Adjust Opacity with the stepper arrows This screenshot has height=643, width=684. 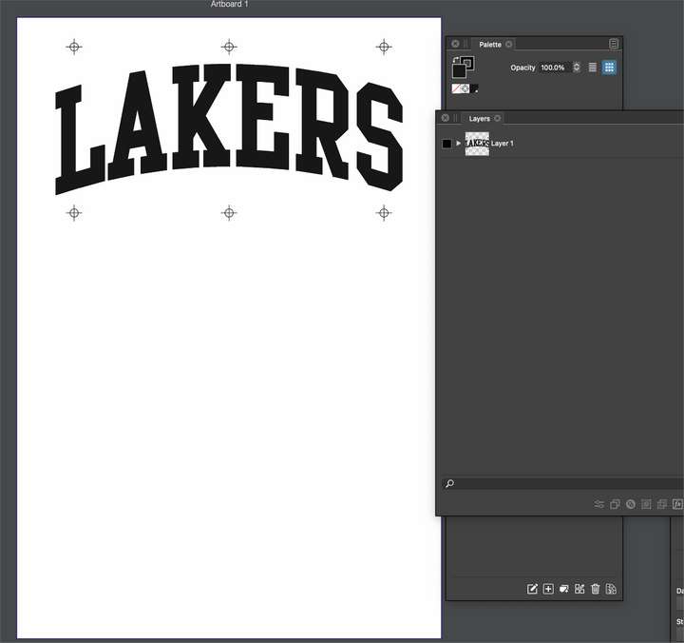(577, 68)
